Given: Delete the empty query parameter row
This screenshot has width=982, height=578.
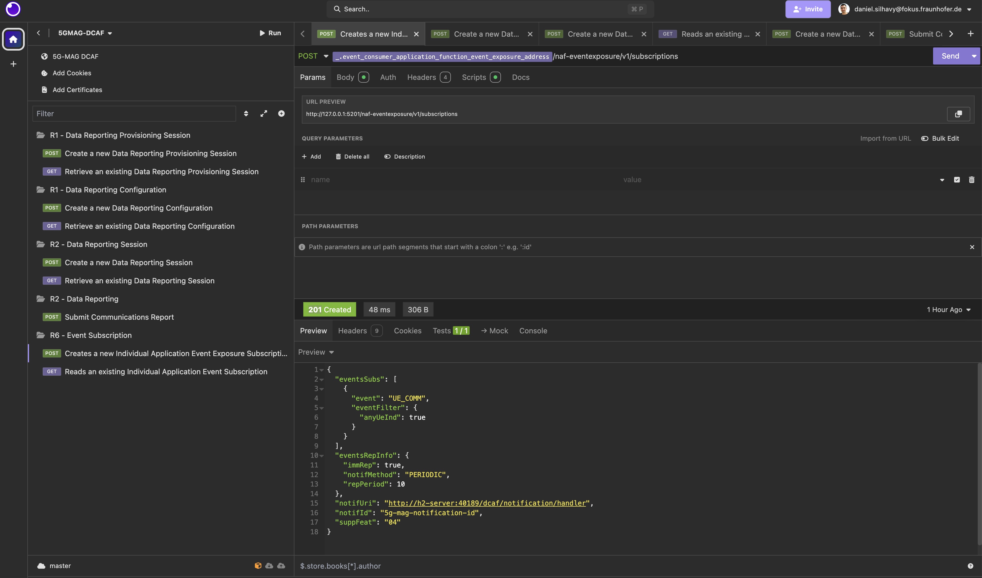Looking at the screenshot, I should pyautogui.click(x=971, y=180).
